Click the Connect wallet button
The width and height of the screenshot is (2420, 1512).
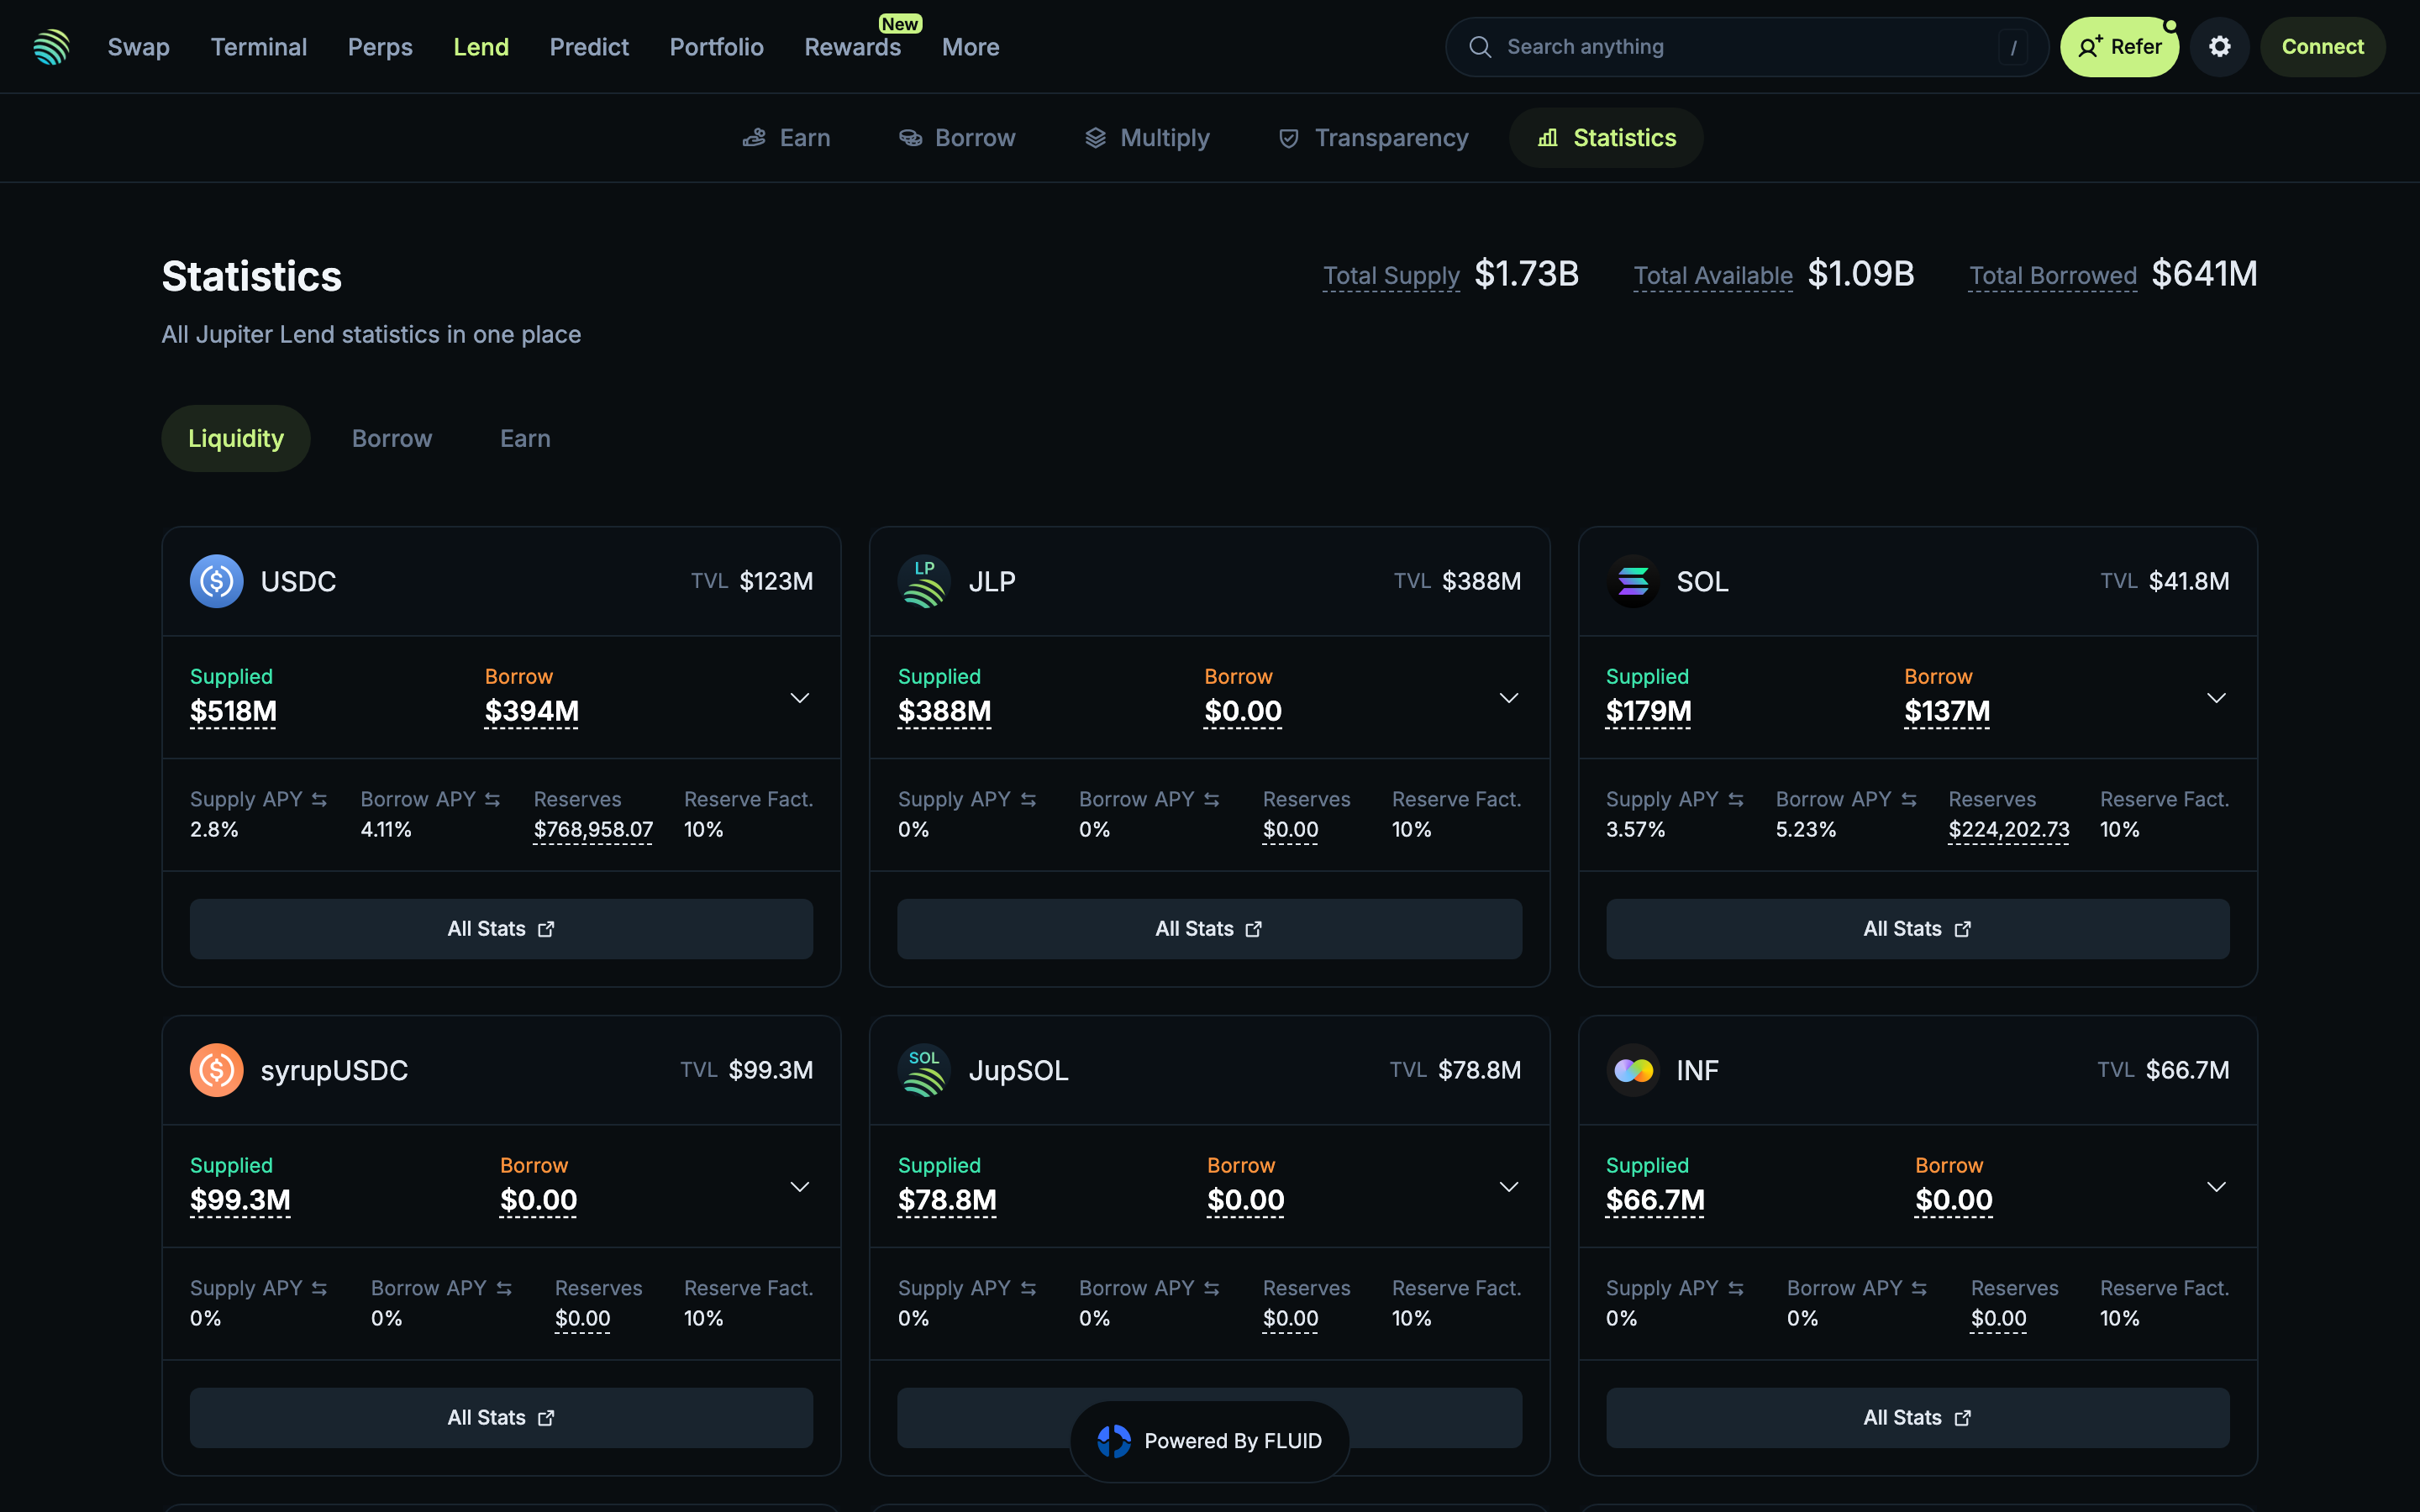pyautogui.click(x=2323, y=46)
